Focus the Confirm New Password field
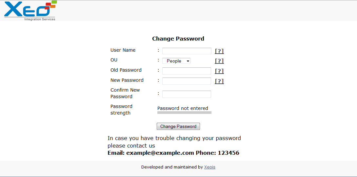Viewport: 357px width, 177px height. coord(187,94)
